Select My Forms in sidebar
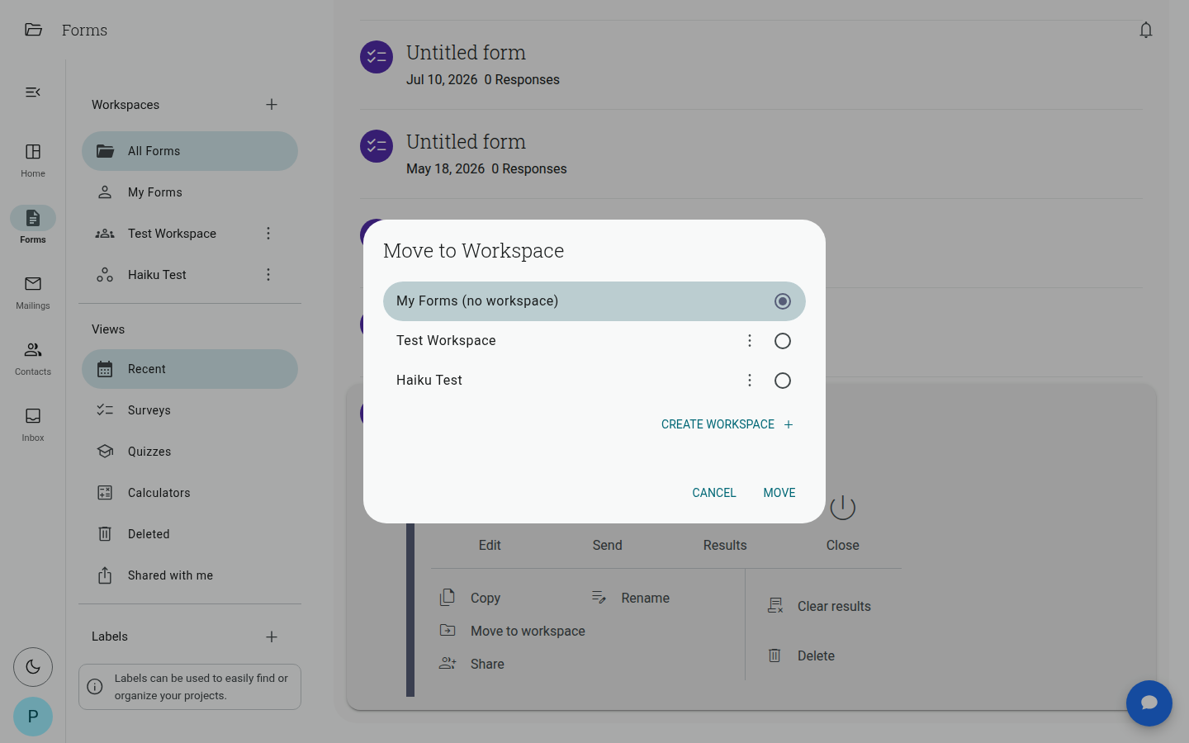Viewport: 1189px width, 743px height. 190,192
